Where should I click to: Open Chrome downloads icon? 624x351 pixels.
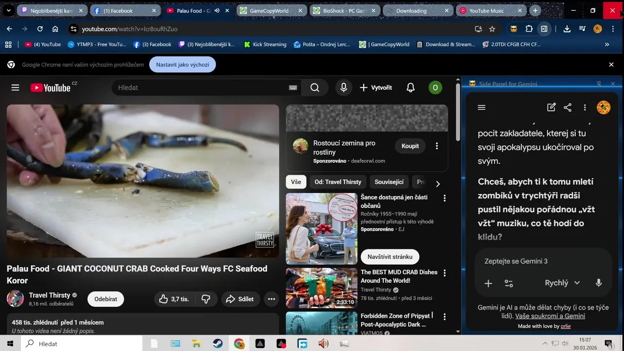566,29
